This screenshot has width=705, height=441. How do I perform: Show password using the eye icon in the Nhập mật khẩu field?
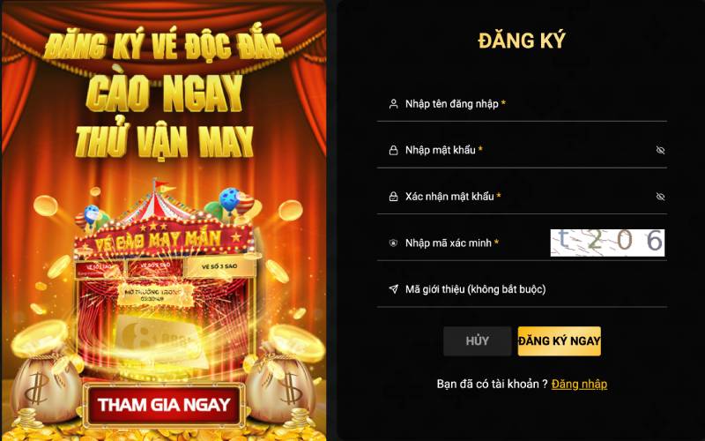coord(660,150)
